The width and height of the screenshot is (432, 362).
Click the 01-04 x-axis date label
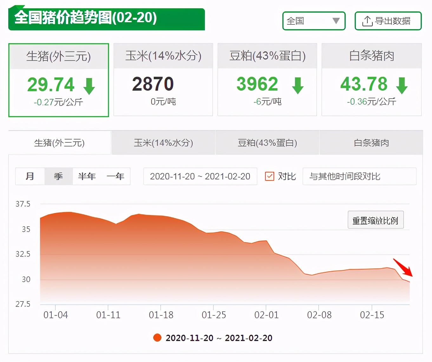pyautogui.click(x=56, y=315)
